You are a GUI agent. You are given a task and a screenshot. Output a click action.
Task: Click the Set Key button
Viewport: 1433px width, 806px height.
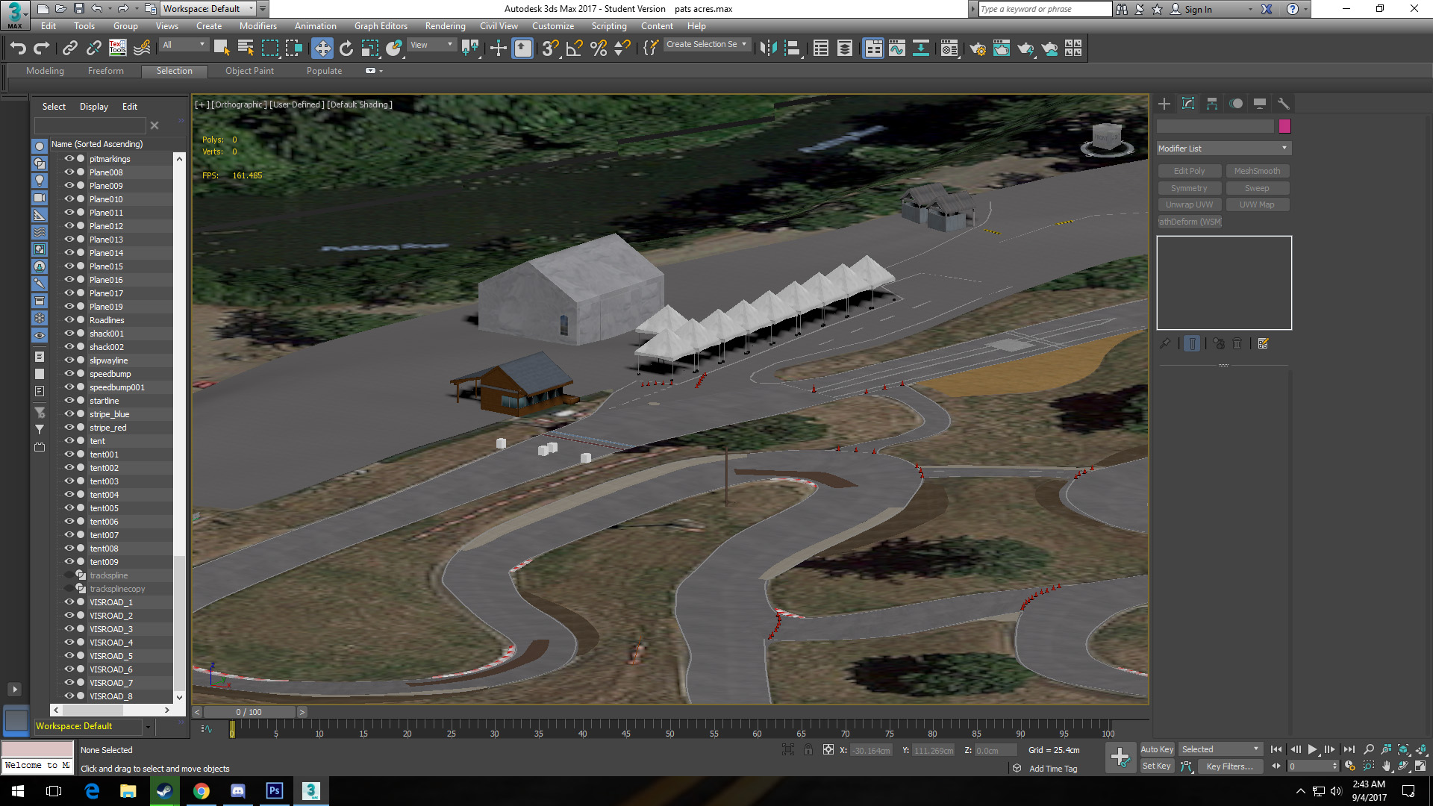pyautogui.click(x=1157, y=766)
